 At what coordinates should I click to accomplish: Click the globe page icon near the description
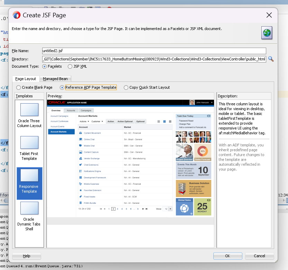pos(267,33)
